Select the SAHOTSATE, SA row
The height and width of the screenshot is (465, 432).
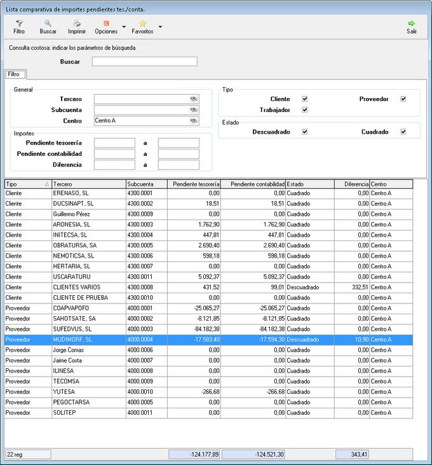coord(208,319)
